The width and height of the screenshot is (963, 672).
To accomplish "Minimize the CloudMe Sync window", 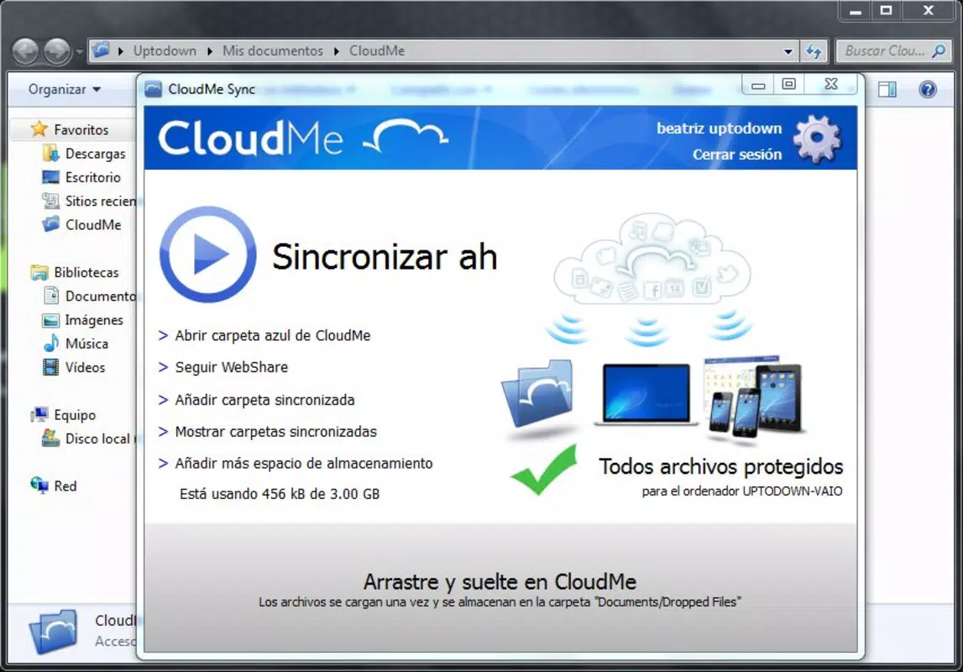I will (758, 85).
